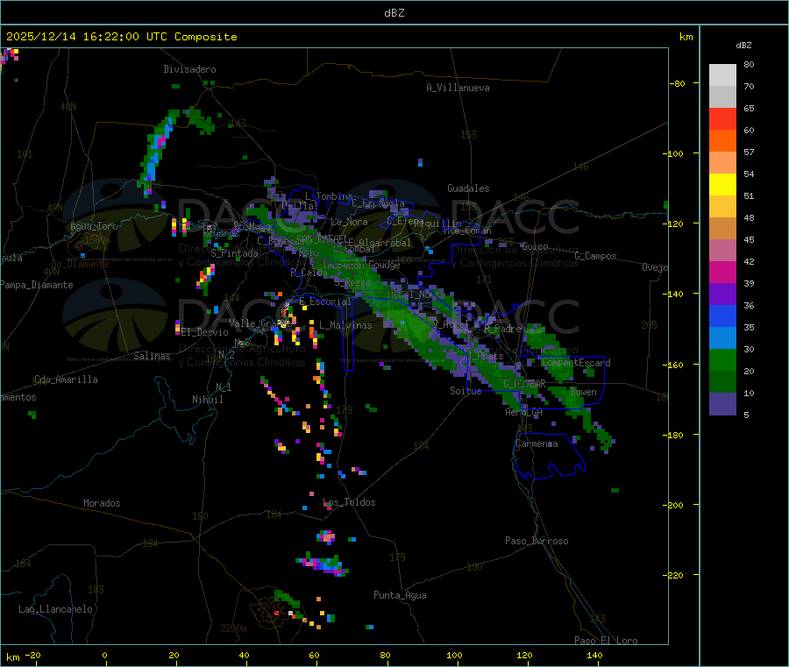789x667 pixels.
Task: Click the El_Desvio map label
Action: [205, 332]
